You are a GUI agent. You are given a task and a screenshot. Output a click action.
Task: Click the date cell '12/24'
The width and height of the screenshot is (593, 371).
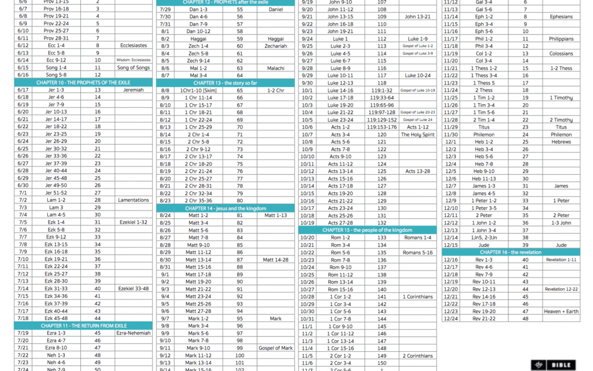(451, 319)
